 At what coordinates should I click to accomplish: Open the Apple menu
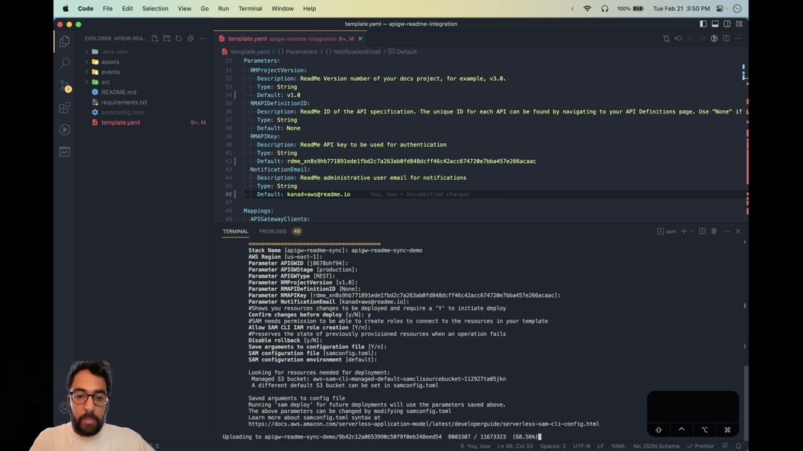tap(66, 9)
